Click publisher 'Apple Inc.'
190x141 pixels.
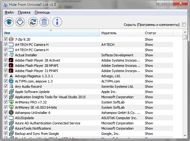(109, 92)
